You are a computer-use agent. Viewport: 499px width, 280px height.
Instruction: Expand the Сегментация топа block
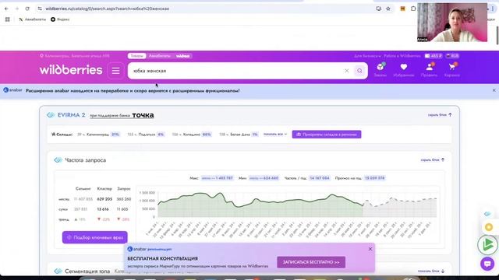click(431, 271)
